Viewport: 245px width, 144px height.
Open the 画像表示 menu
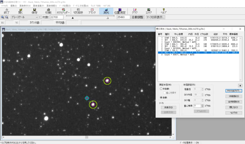(x=25, y=6)
